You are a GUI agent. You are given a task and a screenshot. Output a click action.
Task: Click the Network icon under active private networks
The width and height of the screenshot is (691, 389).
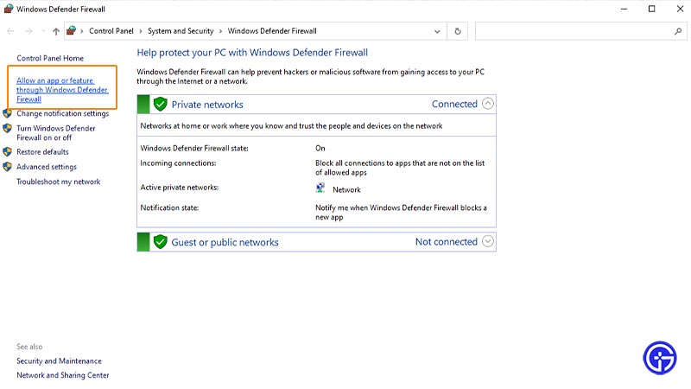pyautogui.click(x=320, y=188)
